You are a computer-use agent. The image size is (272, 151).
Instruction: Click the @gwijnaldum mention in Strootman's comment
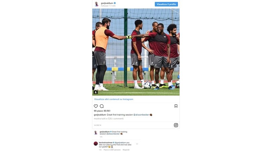tap(120, 143)
